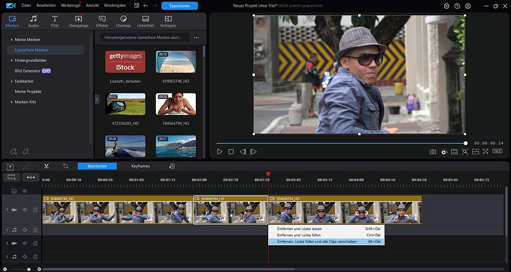Hide video track 1 using eye icon
The image size is (511, 272).
25,210
